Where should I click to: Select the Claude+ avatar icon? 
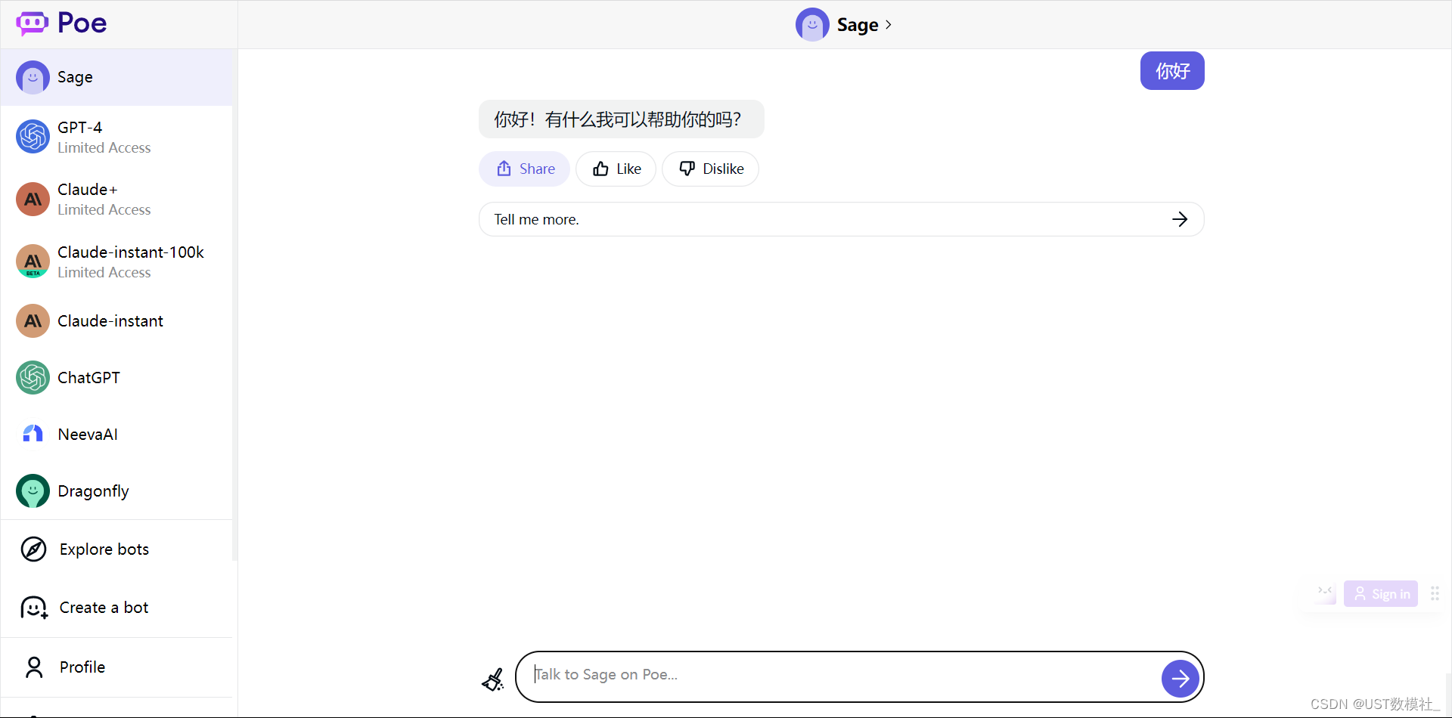[33, 200]
